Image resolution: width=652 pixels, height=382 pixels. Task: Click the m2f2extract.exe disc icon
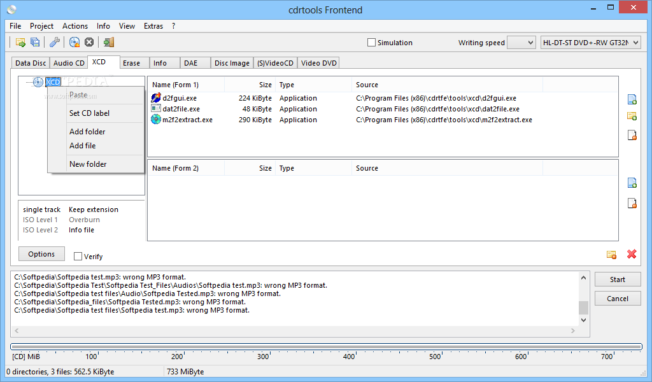(x=156, y=120)
